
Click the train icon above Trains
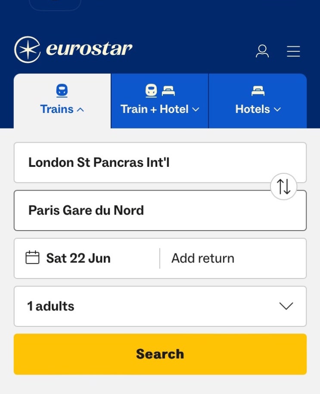tap(62, 91)
